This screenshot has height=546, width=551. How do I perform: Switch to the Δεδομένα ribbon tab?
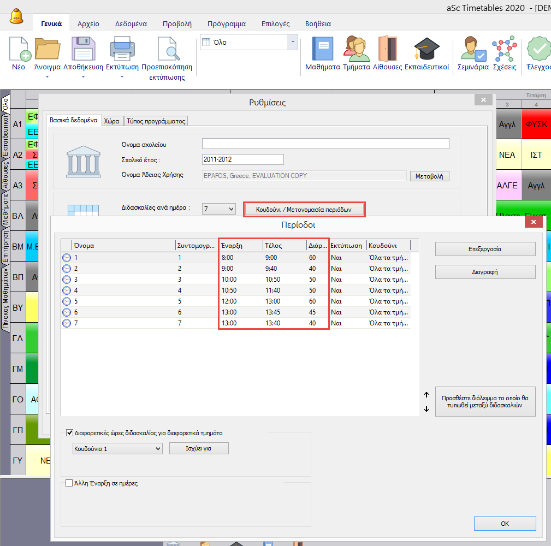[x=131, y=24]
